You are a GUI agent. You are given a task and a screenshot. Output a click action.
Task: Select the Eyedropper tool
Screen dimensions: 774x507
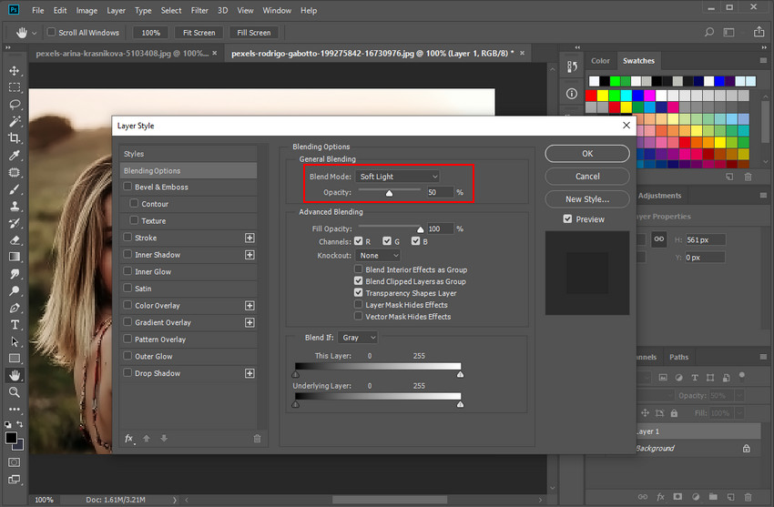coord(15,156)
